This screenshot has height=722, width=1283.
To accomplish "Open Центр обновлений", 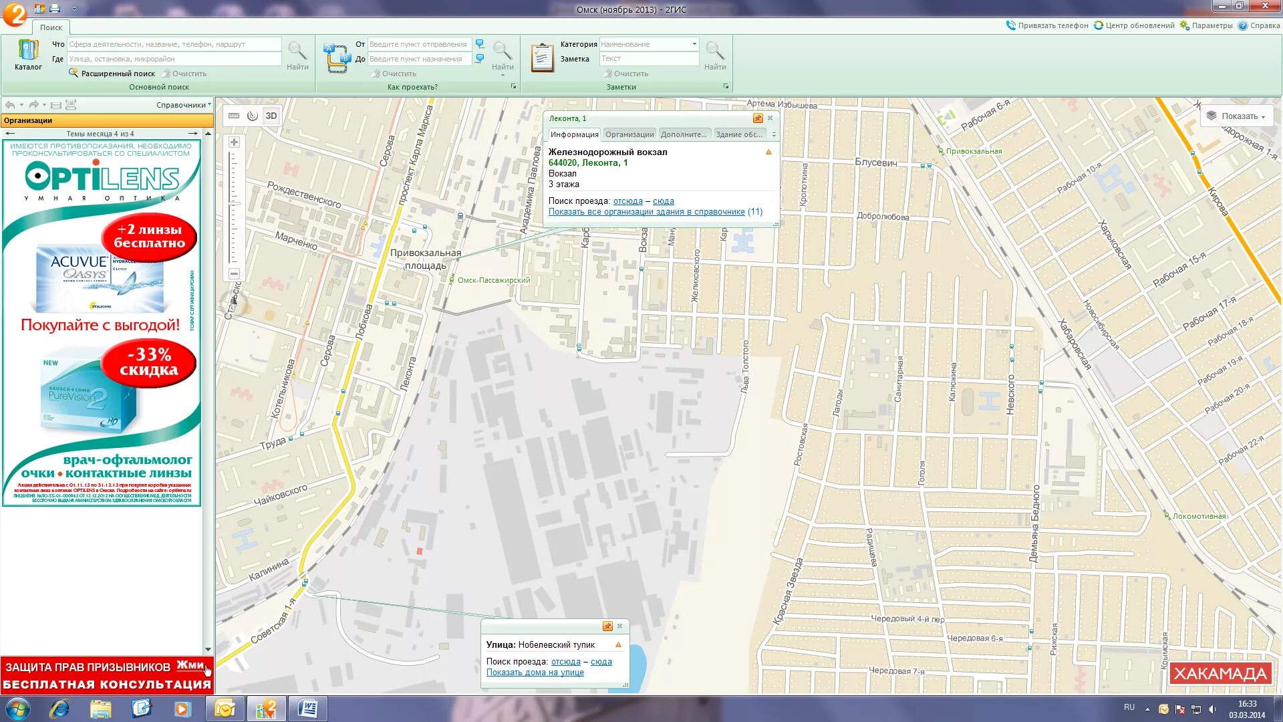I will pyautogui.click(x=1133, y=25).
